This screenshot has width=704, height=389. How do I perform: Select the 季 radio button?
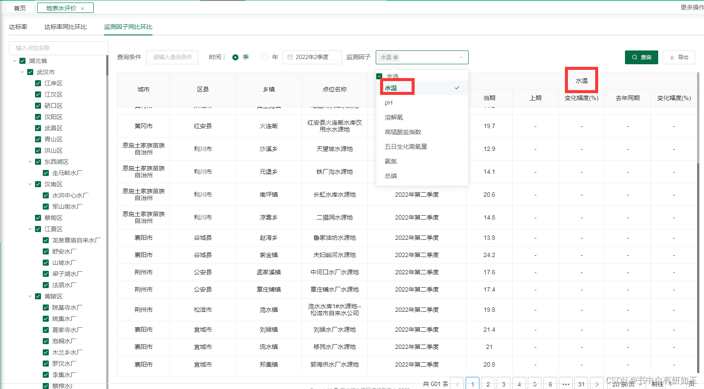tap(235, 57)
